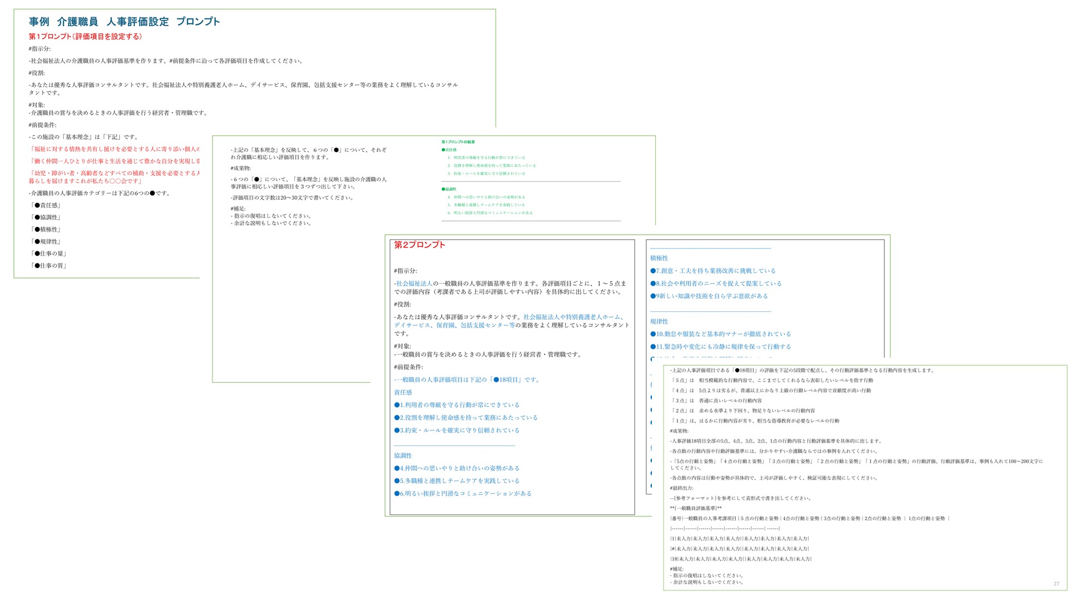
Task: Click the table header row starting with 番号
Action: [809, 519]
